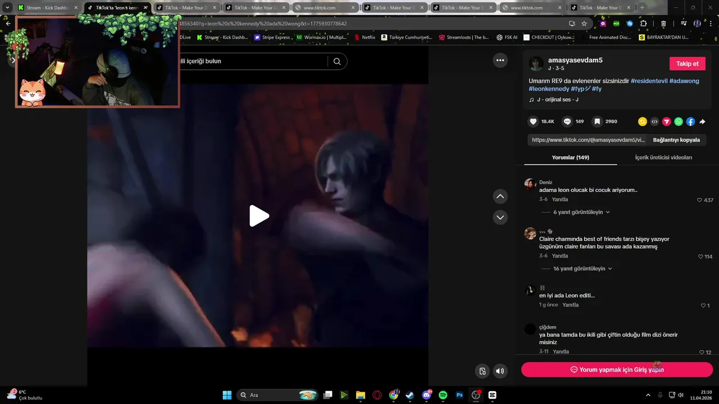
Task: Open the #leonkennedy hashtag
Action: click(x=549, y=89)
